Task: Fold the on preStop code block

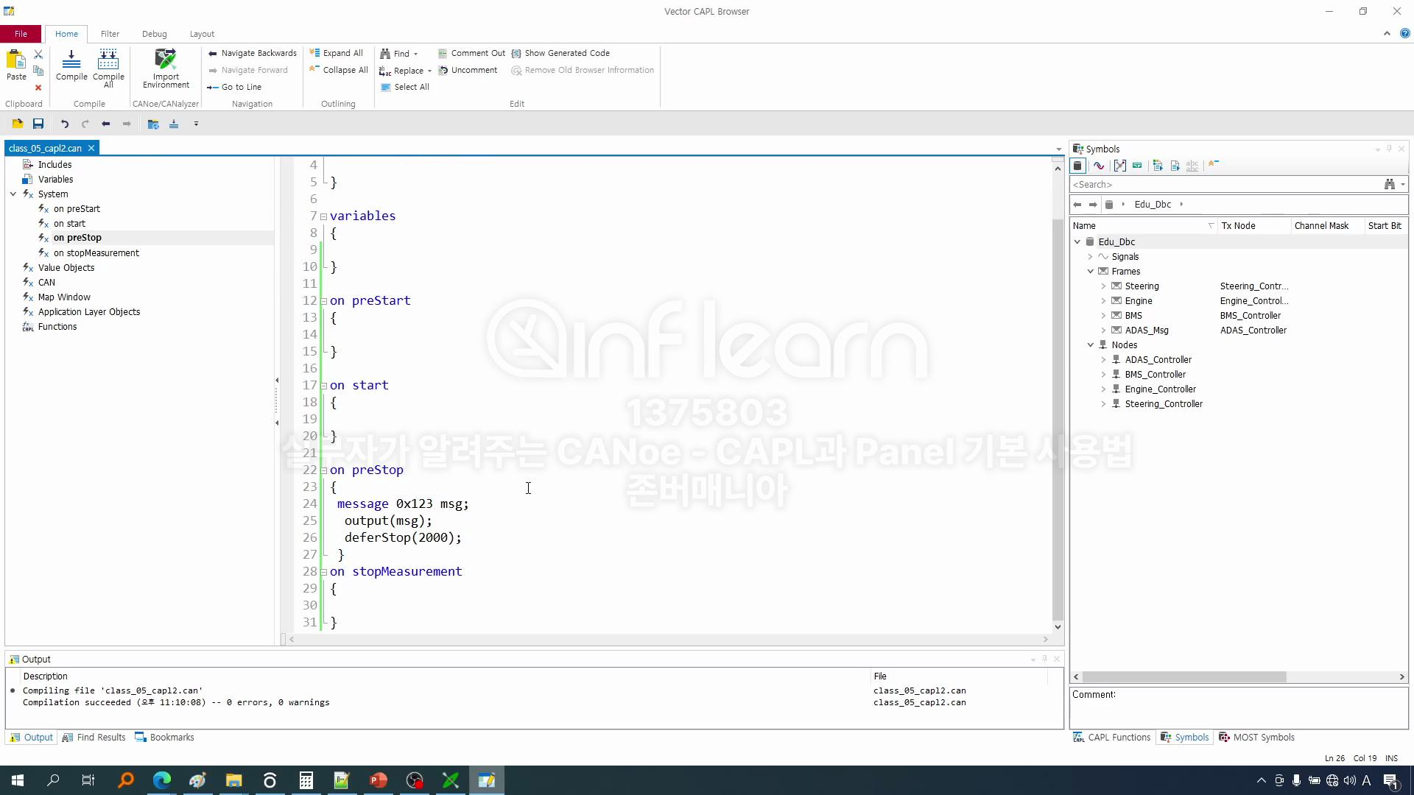Action: (x=323, y=470)
